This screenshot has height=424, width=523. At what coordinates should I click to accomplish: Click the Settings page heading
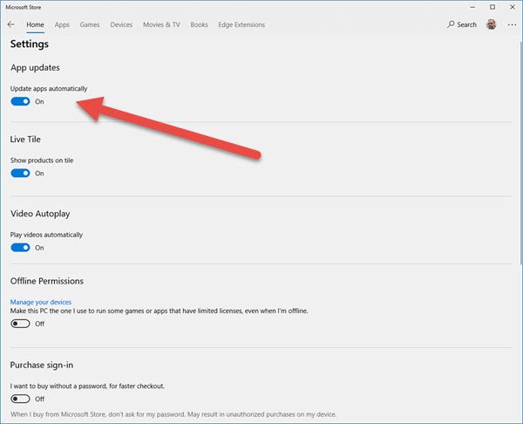coord(30,44)
